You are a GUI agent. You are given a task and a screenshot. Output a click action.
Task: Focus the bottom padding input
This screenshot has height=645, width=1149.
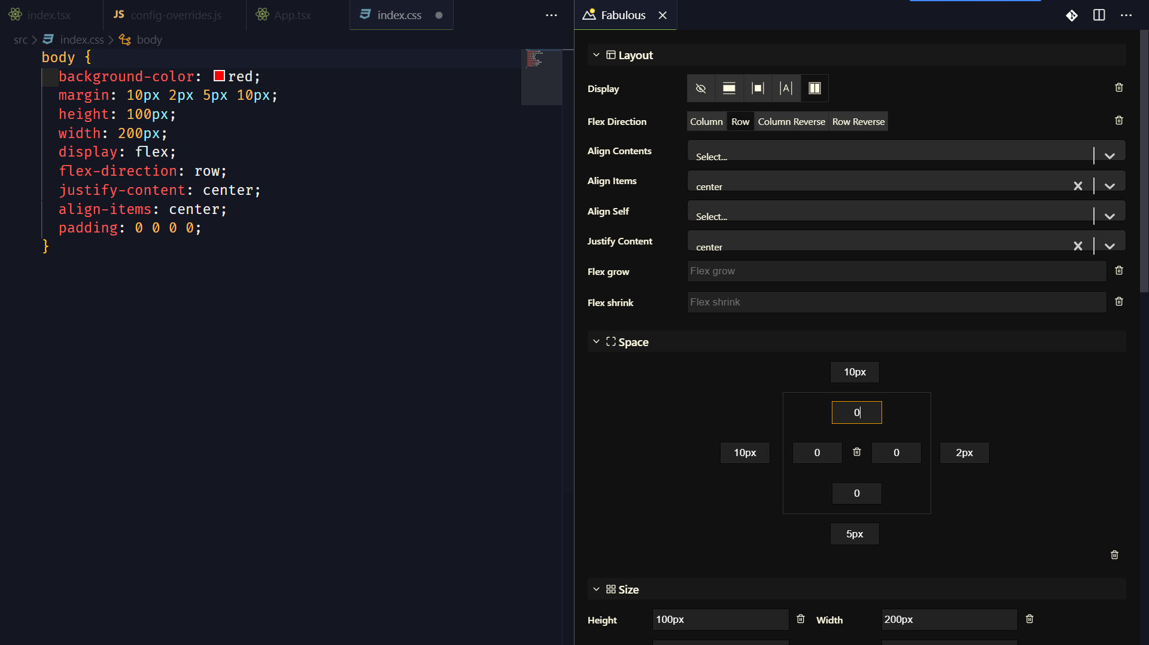pyautogui.click(x=856, y=493)
